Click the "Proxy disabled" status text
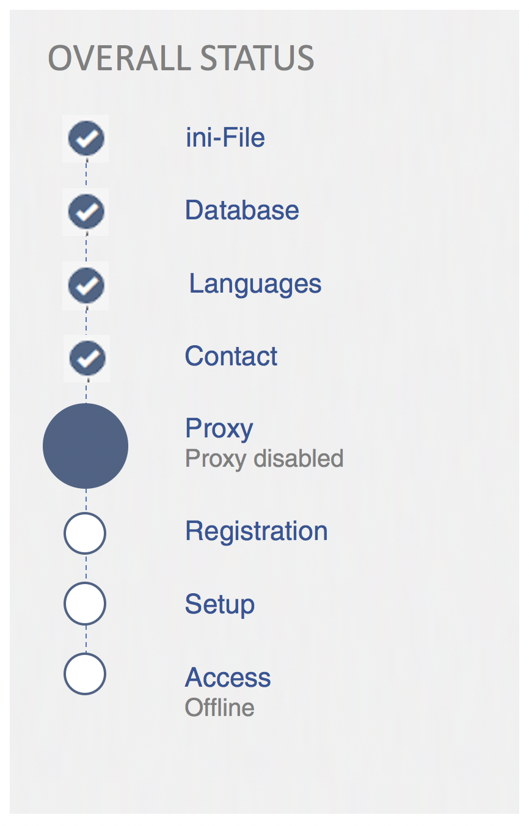This screenshot has height=826, width=529. [x=264, y=458]
